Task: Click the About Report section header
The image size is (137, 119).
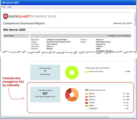Action: (x=16, y=36)
